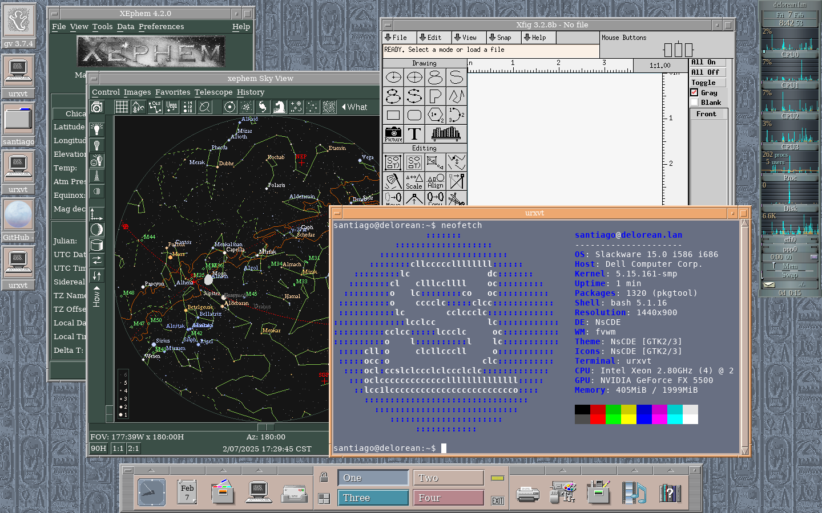The width and height of the screenshot is (822, 513).
Task: Select the rectangle box drawing tool
Action: (x=393, y=115)
